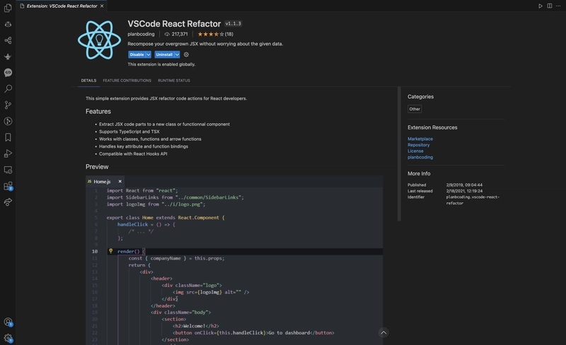Open the Accounts menu icon
The image size is (566, 345).
pos(8,322)
